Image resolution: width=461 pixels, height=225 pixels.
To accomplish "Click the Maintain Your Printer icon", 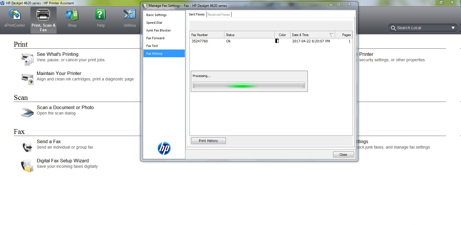I will (27, 79).
